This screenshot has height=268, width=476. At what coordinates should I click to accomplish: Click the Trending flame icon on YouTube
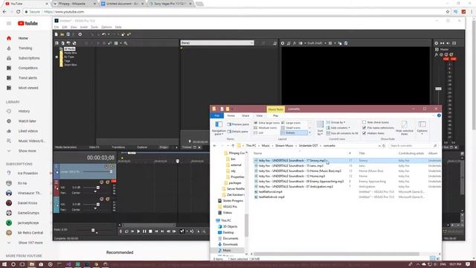[x=9, y=48]
